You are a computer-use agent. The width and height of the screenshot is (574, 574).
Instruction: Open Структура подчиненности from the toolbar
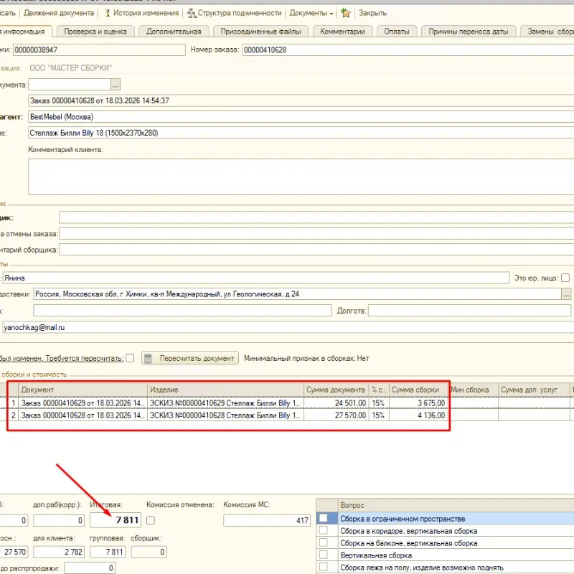click(x=235, y=13)
